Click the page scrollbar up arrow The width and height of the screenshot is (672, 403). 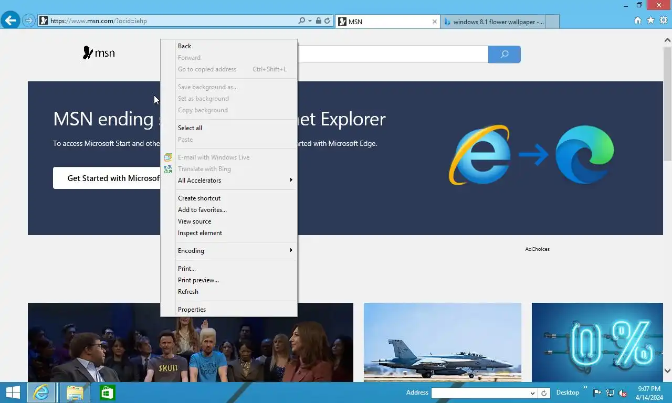click(668, 40)
